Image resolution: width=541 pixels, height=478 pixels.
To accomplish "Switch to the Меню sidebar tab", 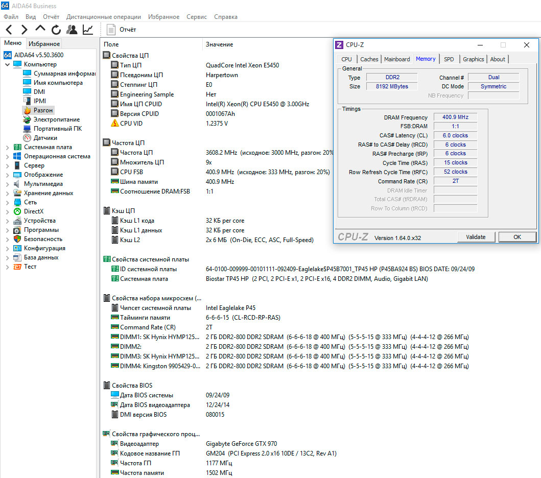I will tap(13, 43).
